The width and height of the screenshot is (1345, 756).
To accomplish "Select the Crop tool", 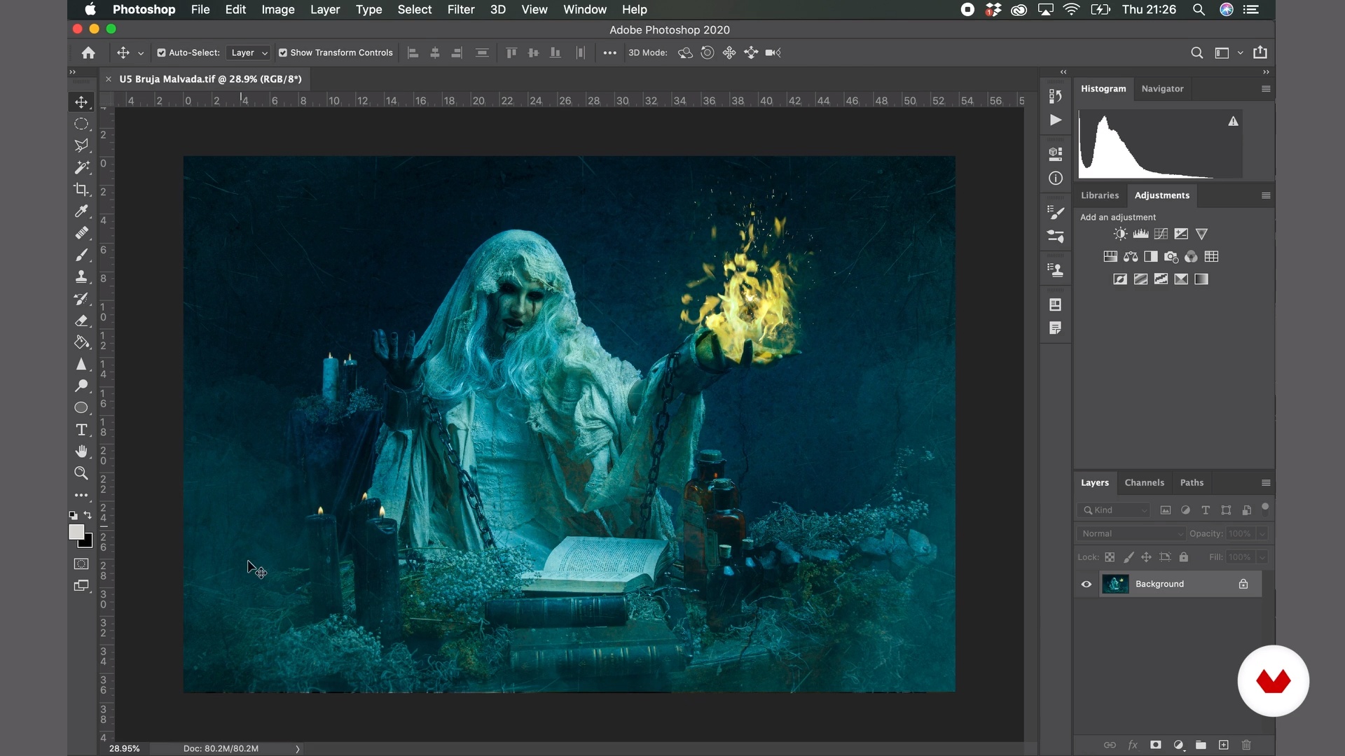I will click(x=81, y=189).
